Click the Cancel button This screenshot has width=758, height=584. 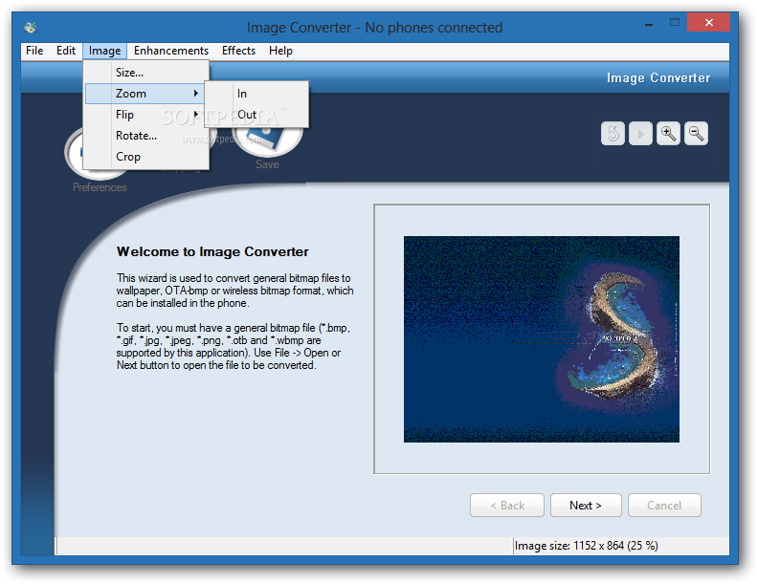[664, 506]
